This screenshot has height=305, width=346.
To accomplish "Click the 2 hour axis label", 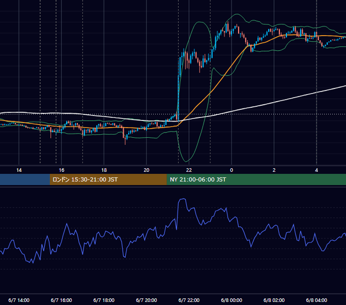I will (x=274, y=170).
